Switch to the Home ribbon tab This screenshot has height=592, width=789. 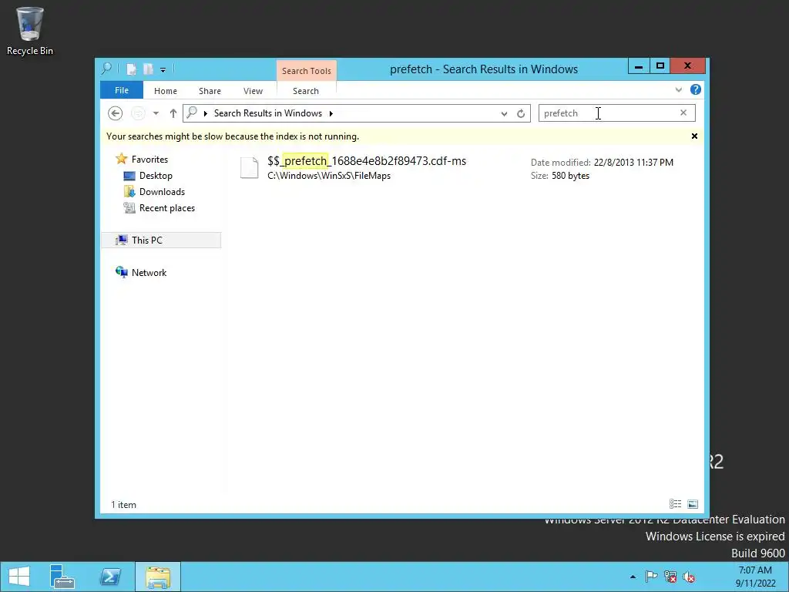click(166, 91)
